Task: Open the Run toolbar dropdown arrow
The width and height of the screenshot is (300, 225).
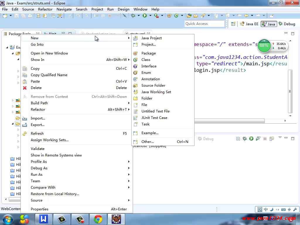Action: [x=150, y=16]
